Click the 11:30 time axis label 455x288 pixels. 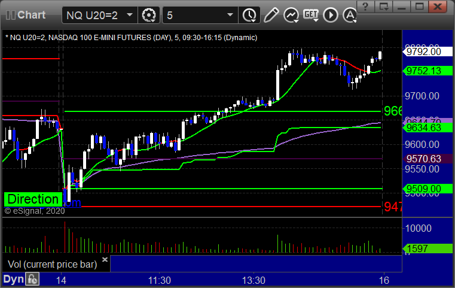click(x=160, y=280)
